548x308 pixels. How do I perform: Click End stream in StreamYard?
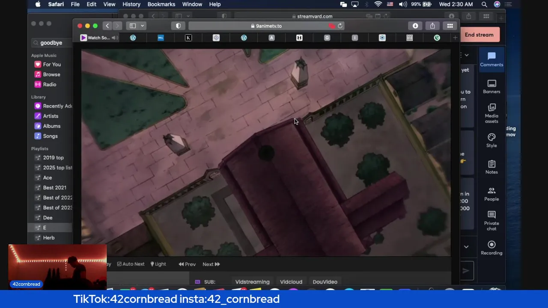(x=479, y=35)
